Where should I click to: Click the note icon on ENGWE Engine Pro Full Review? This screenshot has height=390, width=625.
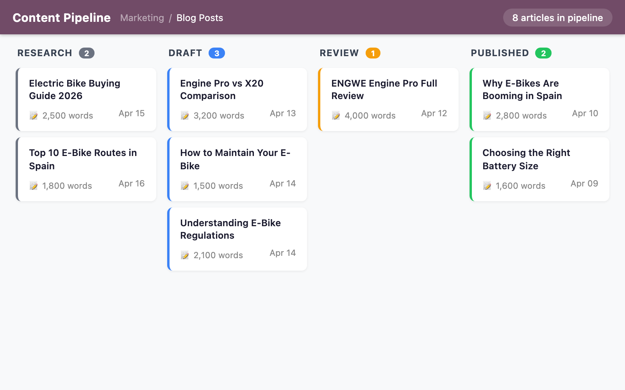pos(336,115)
